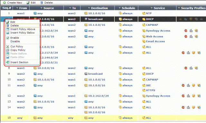This screenshot has height=123, width=206.
Task: Select Insert Policy Below
Action: click(23, 33)
